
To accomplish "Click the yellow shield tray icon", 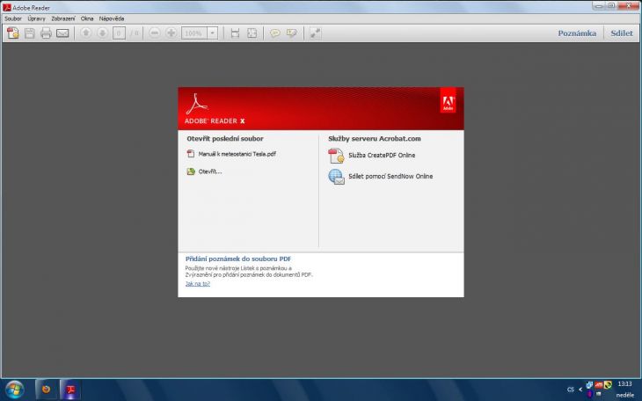I will point(608,384).
